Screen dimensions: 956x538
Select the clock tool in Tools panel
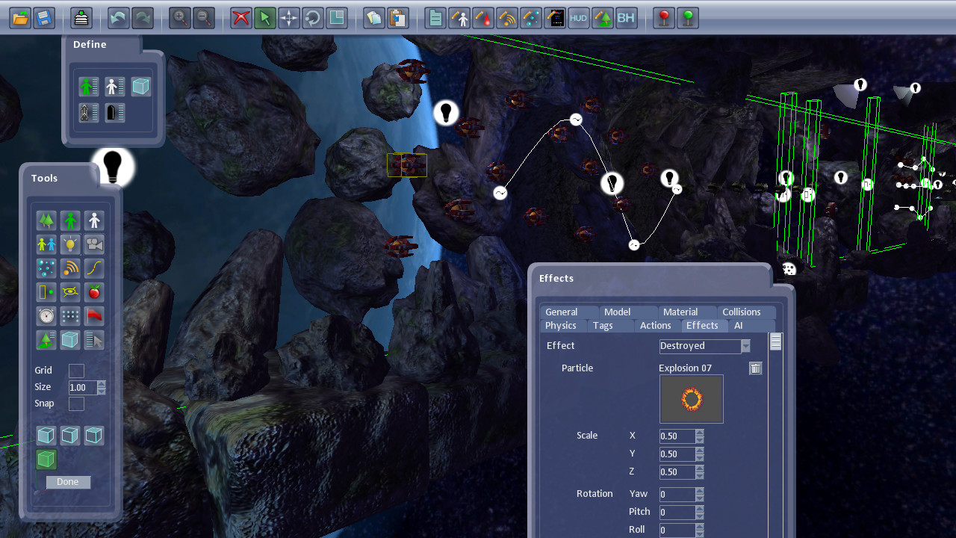click(46, 315)
